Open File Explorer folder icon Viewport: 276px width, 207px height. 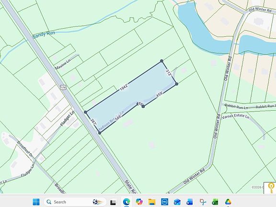point(152,202)
